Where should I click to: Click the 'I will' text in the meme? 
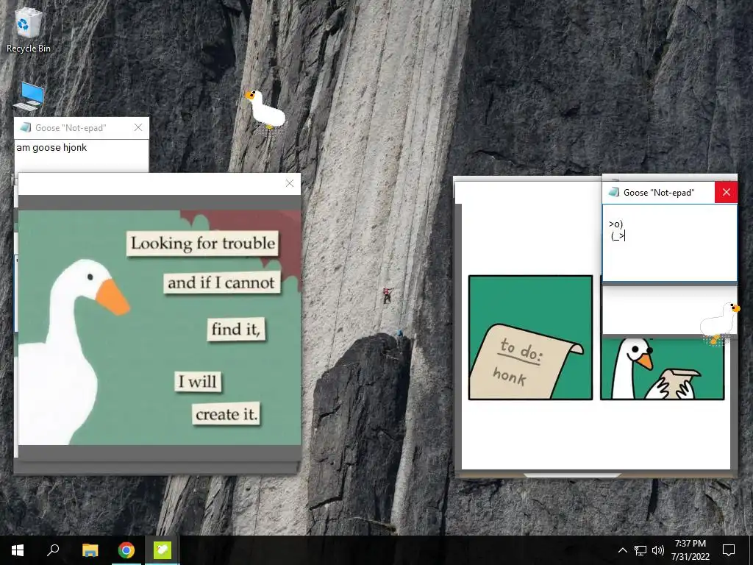coord(197,382)
